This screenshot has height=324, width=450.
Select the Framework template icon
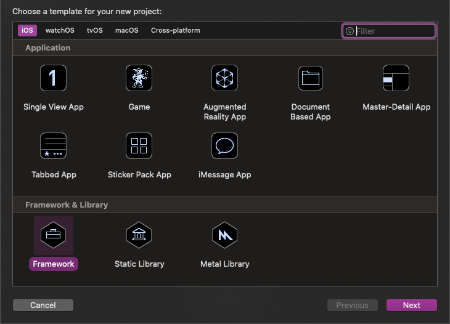[54, 235]
